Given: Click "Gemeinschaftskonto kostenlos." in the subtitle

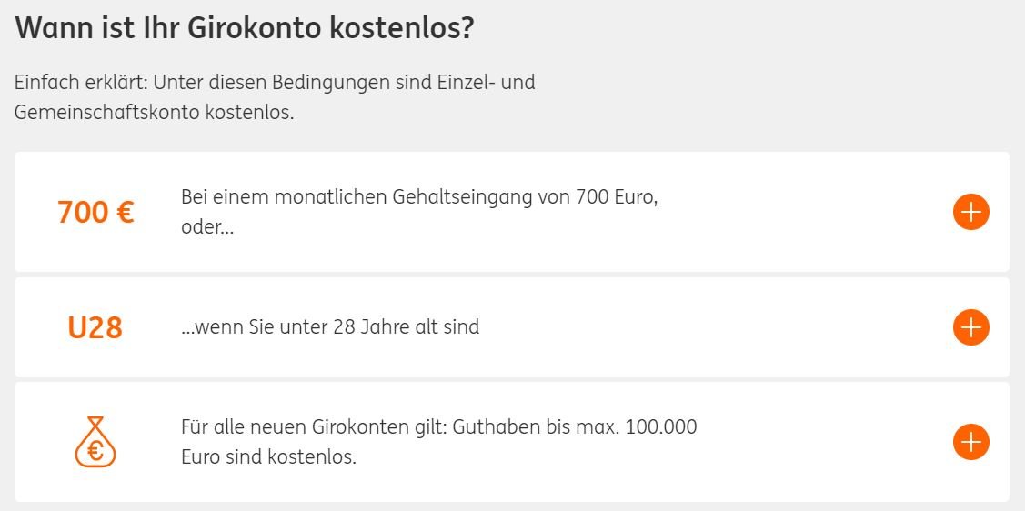Looking at the screenshot, I should point(154,114).
